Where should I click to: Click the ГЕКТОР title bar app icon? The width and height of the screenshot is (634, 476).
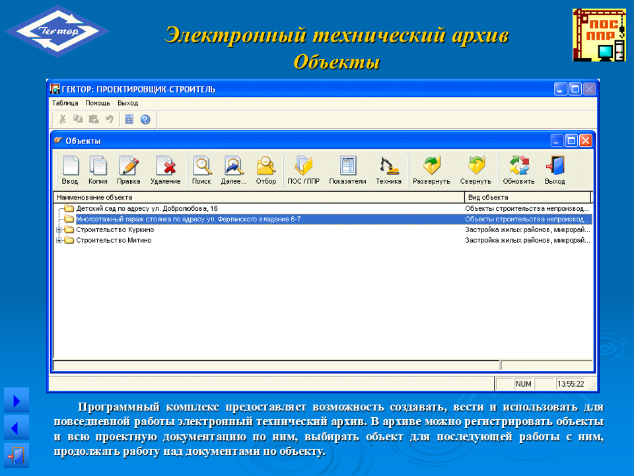coord(55,89)
